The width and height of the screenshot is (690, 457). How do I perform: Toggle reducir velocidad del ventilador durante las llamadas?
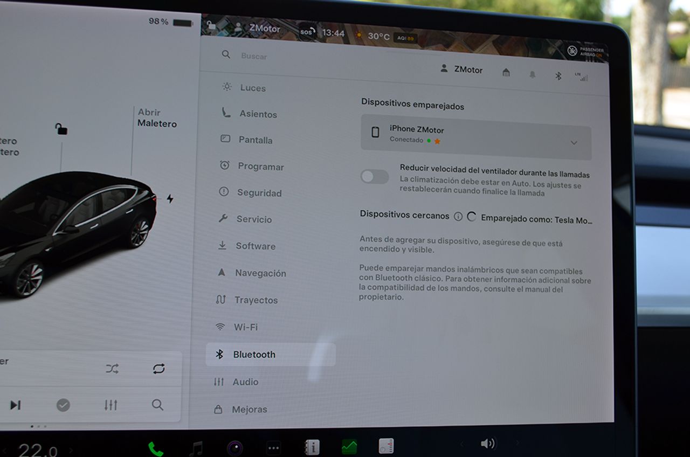point(375,177)
